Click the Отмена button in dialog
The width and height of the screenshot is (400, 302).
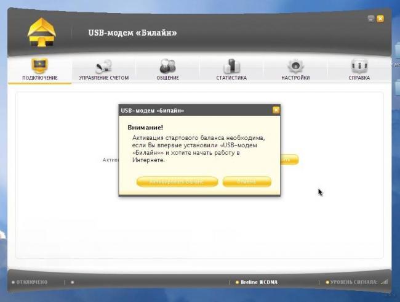[x=247, y=182]
